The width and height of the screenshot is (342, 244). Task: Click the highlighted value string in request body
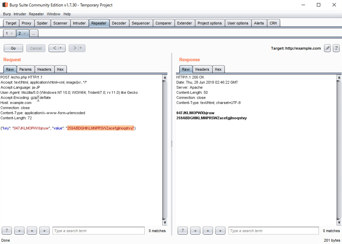tap(100, 128)
